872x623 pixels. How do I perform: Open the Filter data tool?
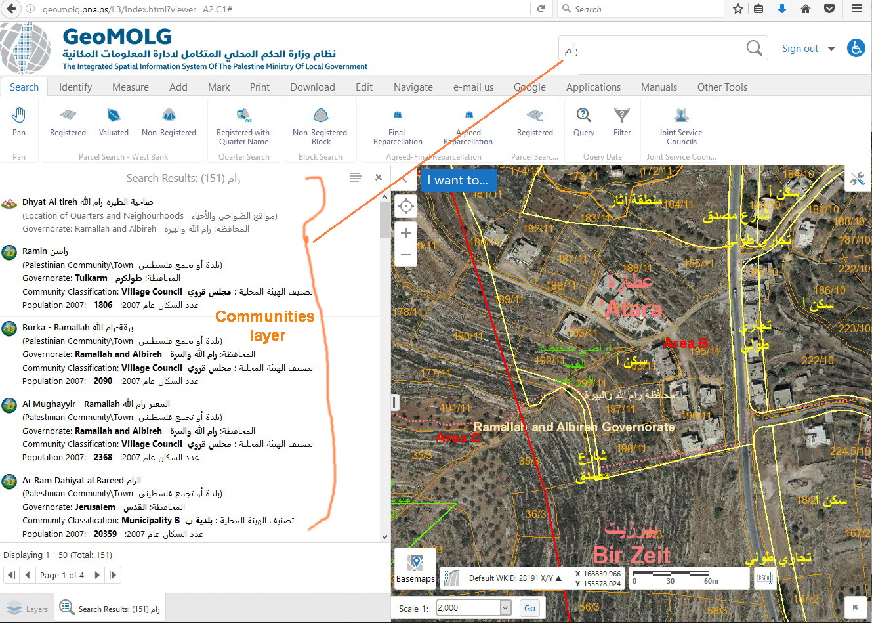point(622,123)
